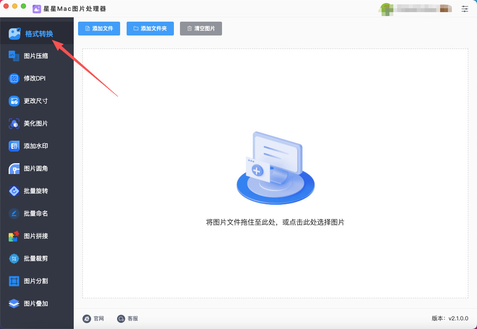Image resolution: width=477 pixels, height=329 pixels.
Task: Switch to 美化图片 menu label
Action: point(36,123)
